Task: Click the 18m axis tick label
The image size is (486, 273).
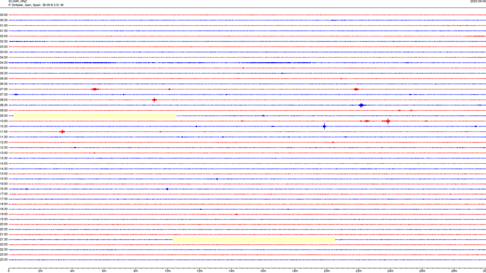Action: [x=295, y=271]
